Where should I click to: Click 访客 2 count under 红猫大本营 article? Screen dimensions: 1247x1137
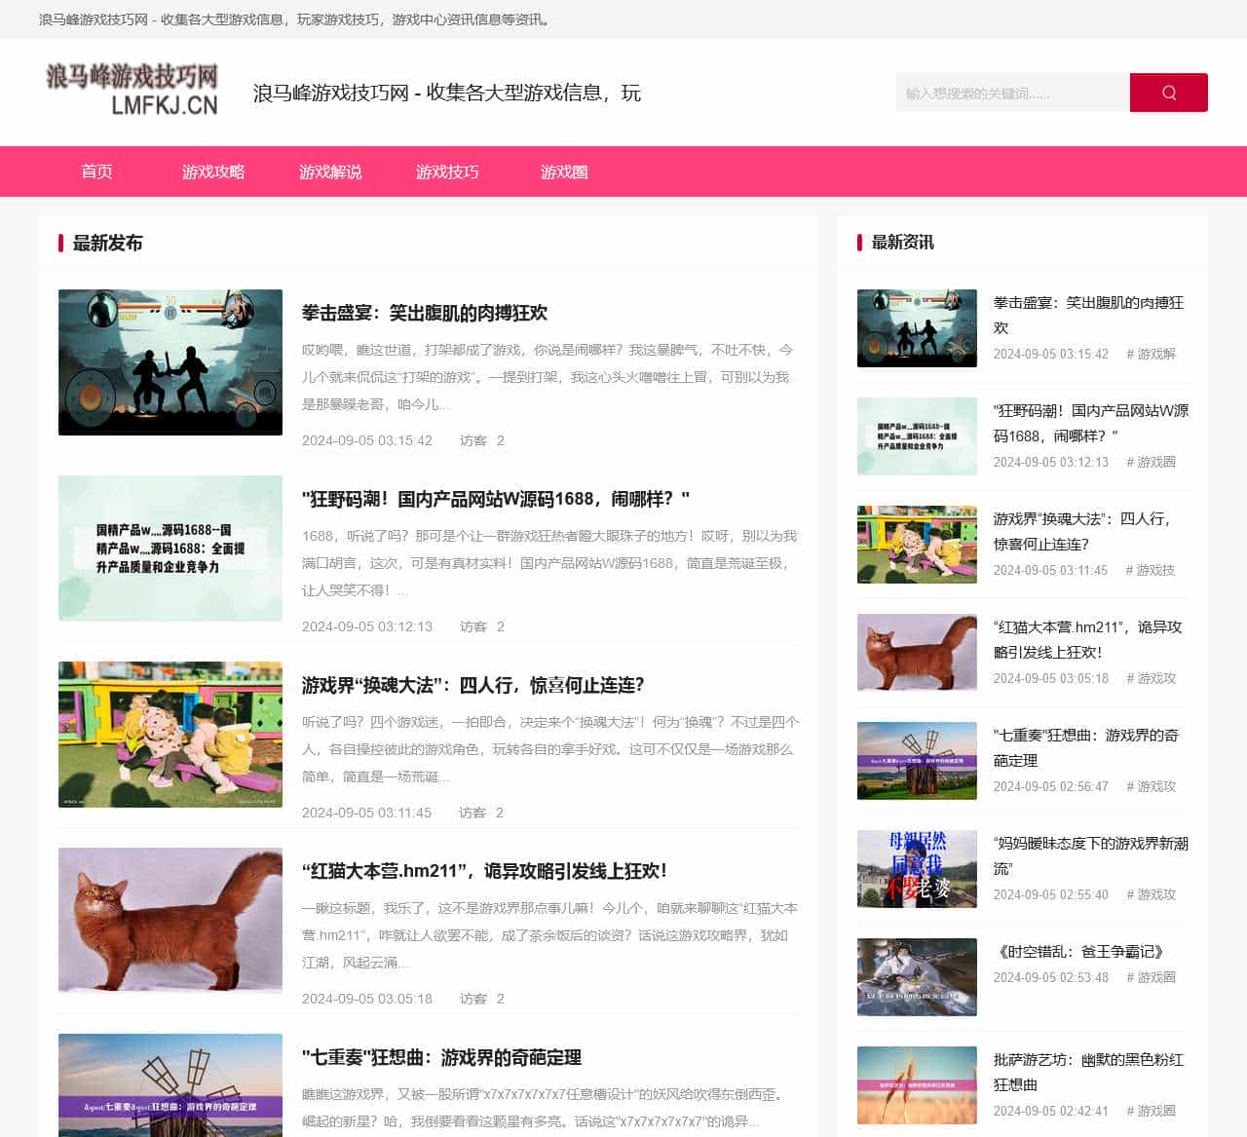coord(482,999)
